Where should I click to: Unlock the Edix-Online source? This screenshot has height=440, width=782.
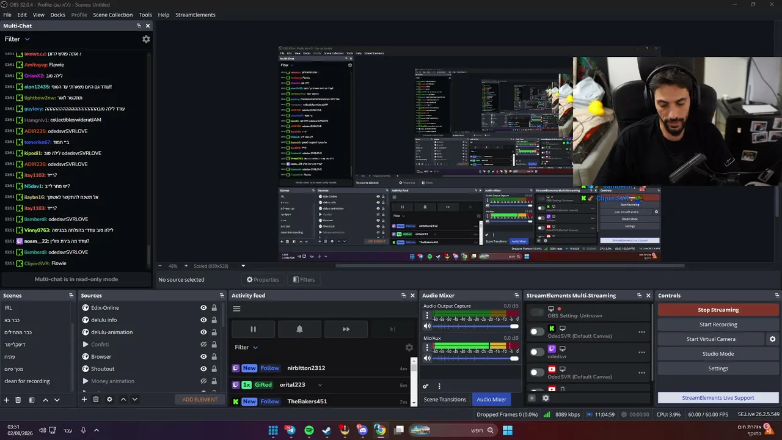point(214,308)
